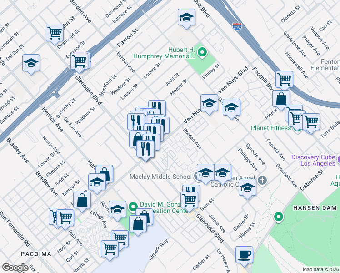This screenshot has height=273, width=340.
Task: Click the HANSEN DAM area label
Action: pyautogui.click(x=315, y=208)
